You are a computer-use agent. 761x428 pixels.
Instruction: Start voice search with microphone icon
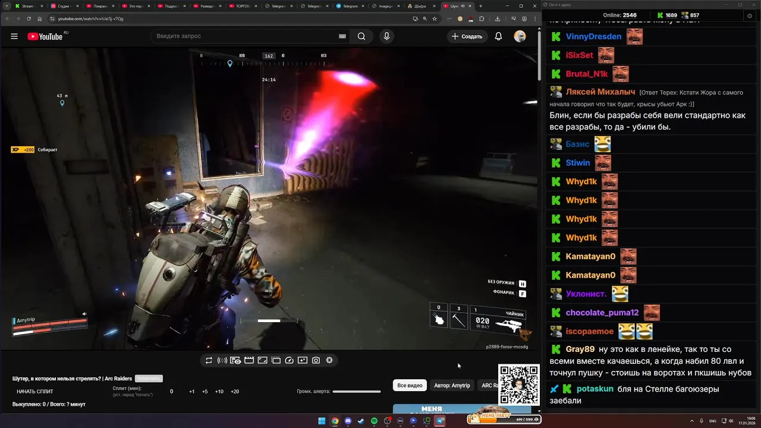click(x=386, y=36)
